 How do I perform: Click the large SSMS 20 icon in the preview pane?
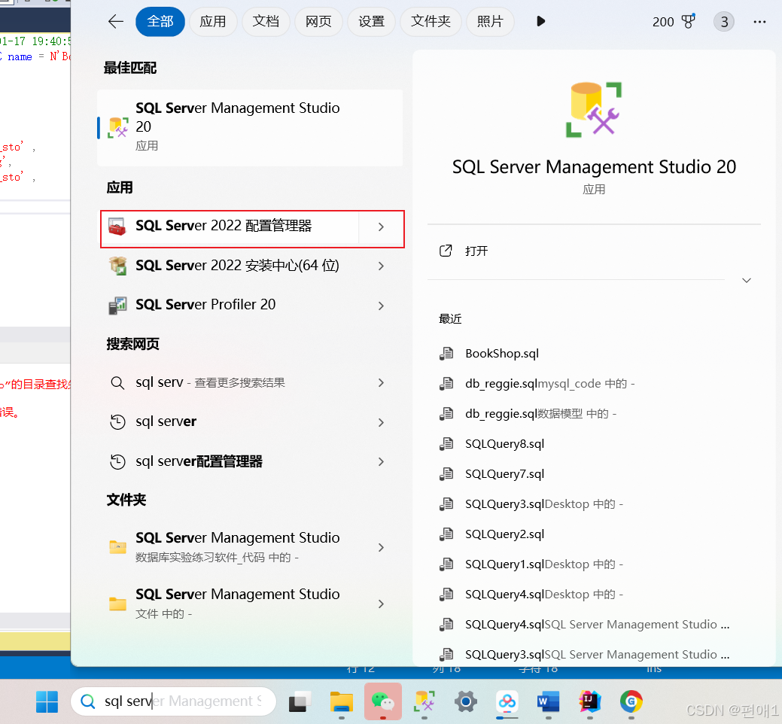[x=594, y=110]
